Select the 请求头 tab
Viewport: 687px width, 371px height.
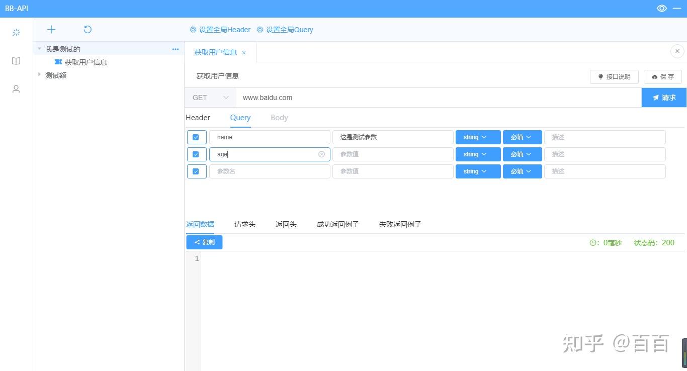(x=245, y=224)
